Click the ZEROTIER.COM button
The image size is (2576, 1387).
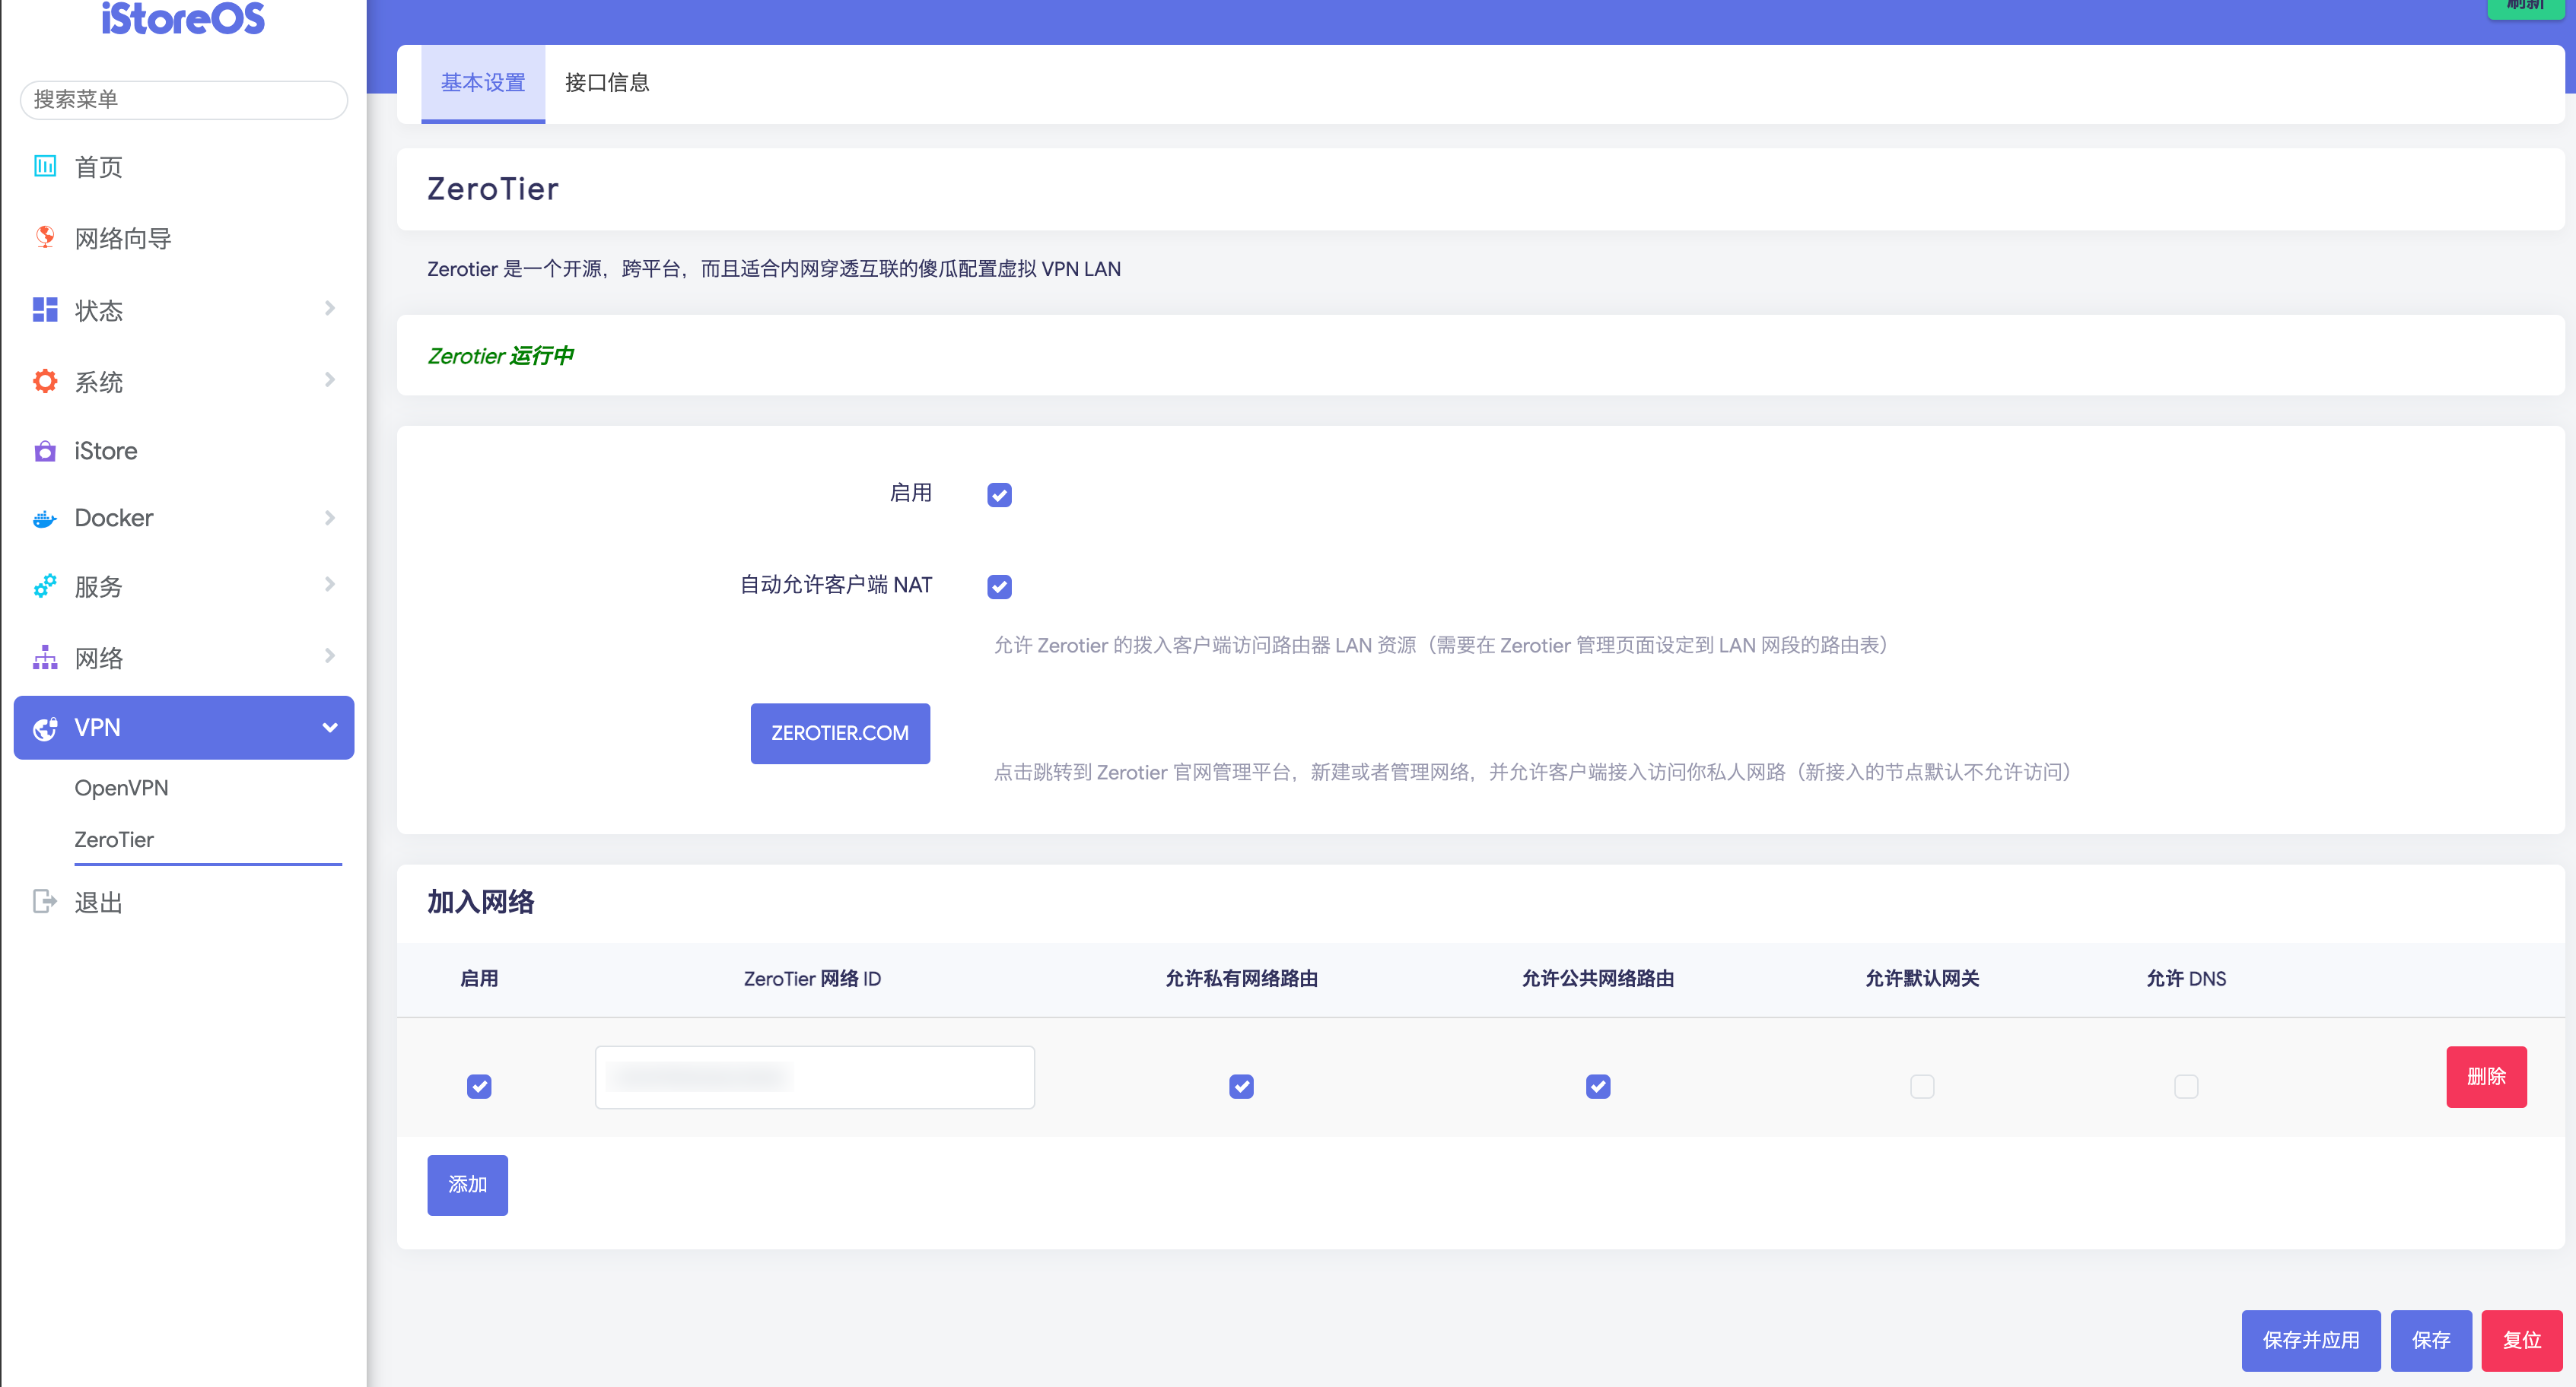coord(840,732)
